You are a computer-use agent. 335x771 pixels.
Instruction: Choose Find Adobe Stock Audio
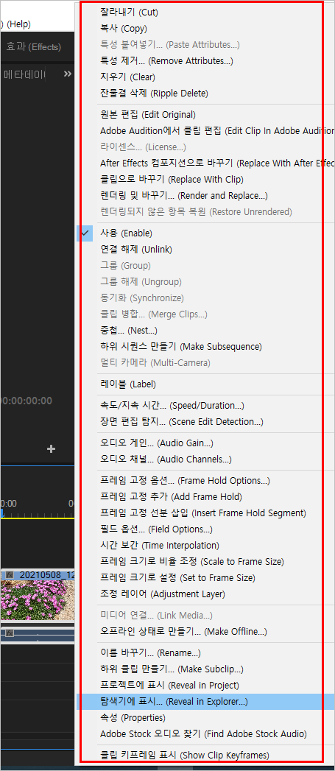pos(205,734)
